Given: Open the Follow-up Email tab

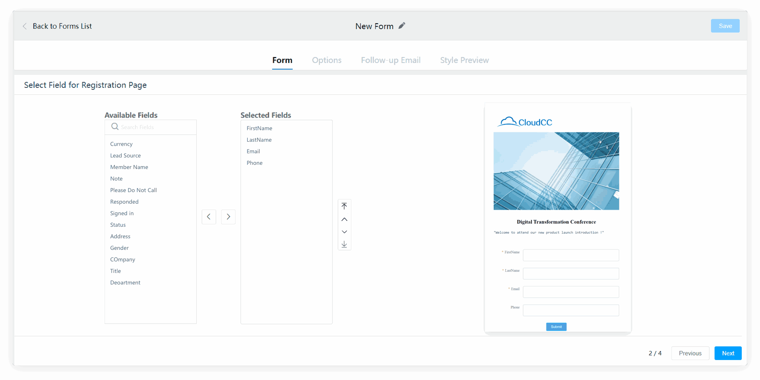Looking at the screenshot, I should 390,60.
